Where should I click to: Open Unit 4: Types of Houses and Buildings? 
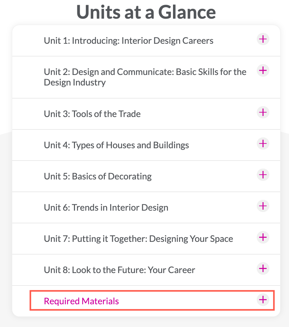pyautogui.click(x=146, y=145)
